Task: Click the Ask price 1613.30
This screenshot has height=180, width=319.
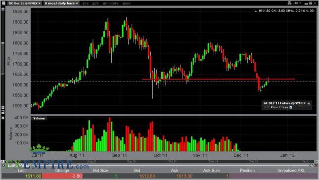Action: (x=184, y=176)
